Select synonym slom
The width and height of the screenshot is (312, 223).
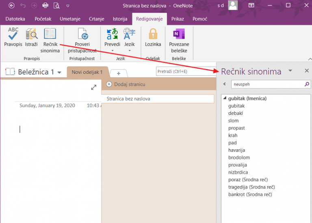pyautogui.click(x=234, y=120)
